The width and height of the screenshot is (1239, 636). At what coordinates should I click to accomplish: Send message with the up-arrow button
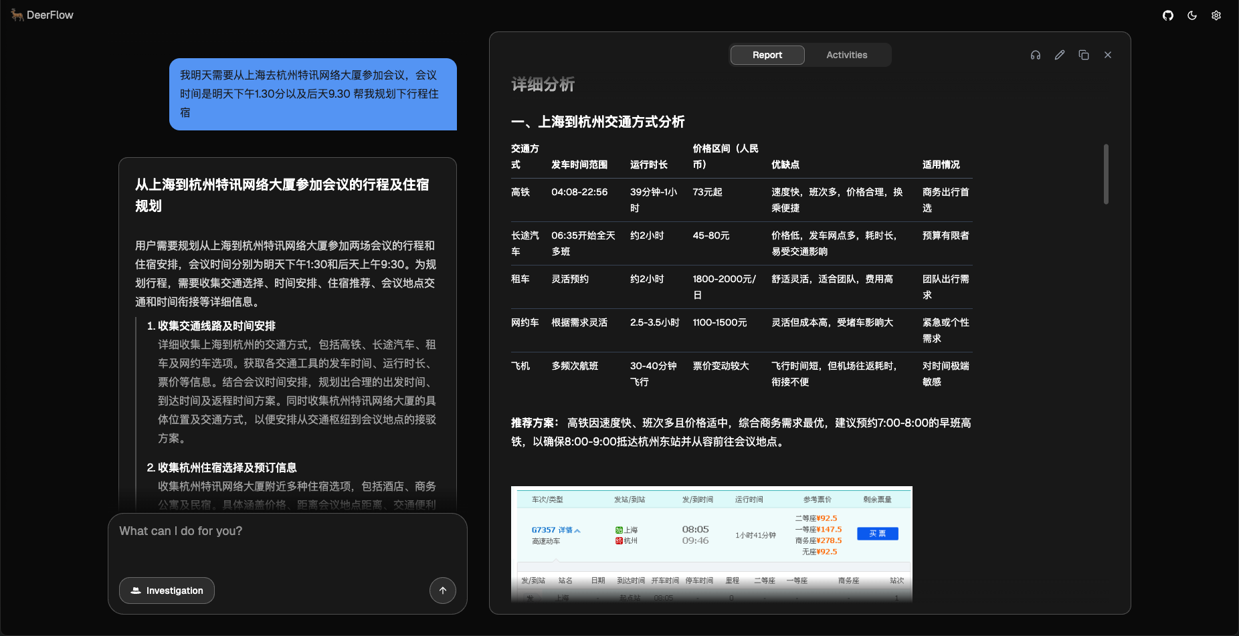pyautogui.click(x=442, y=591)
